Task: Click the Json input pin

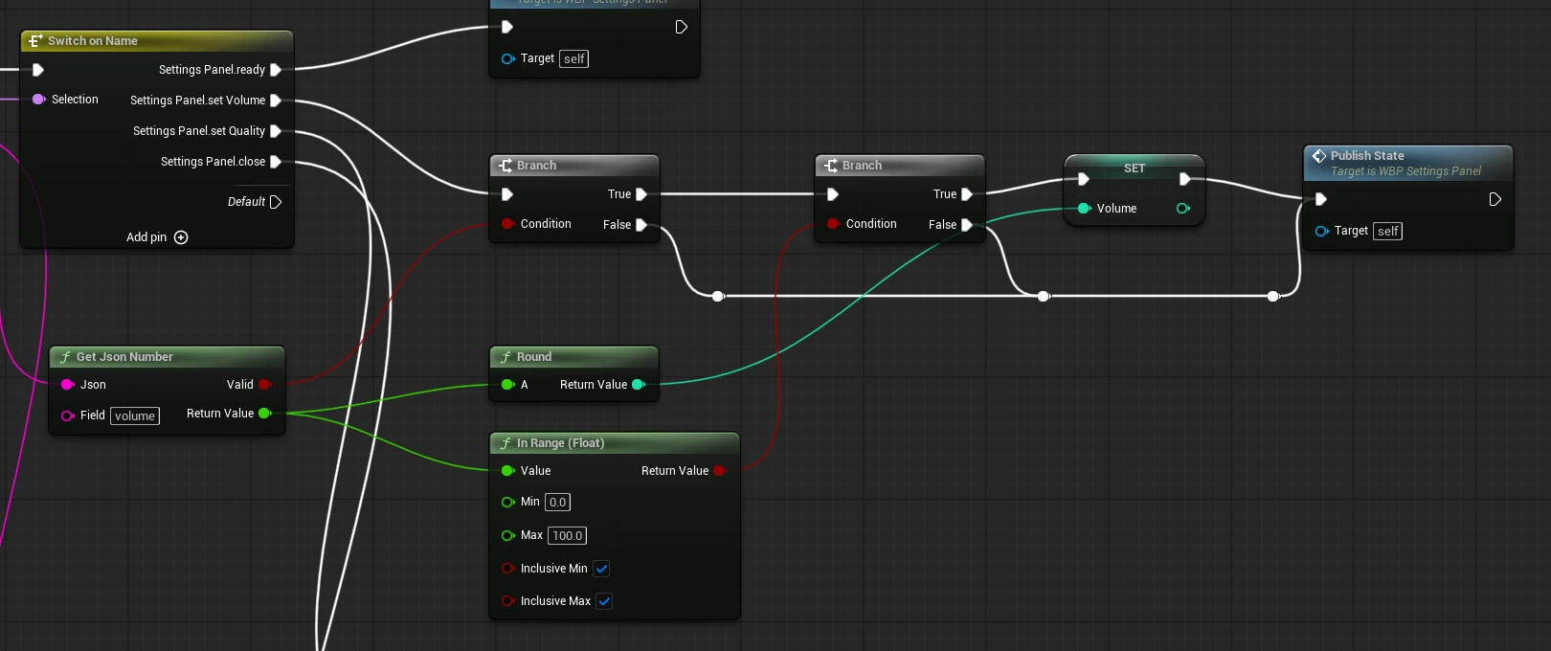Action: pos(68,385)
